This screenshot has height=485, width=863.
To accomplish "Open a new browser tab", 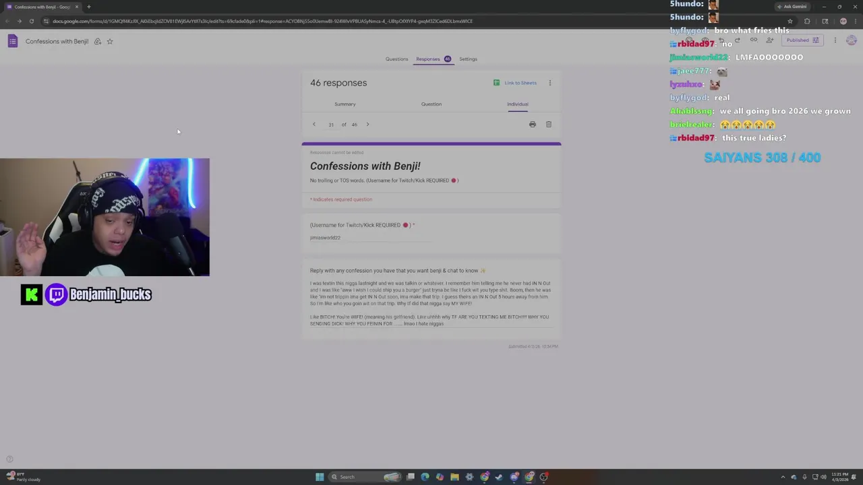I will [x=88, y=7].
